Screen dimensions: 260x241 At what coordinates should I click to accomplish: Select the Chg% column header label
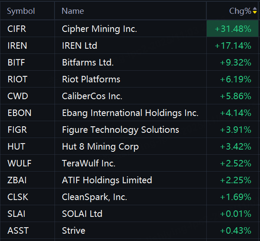(x=240, y=11)
